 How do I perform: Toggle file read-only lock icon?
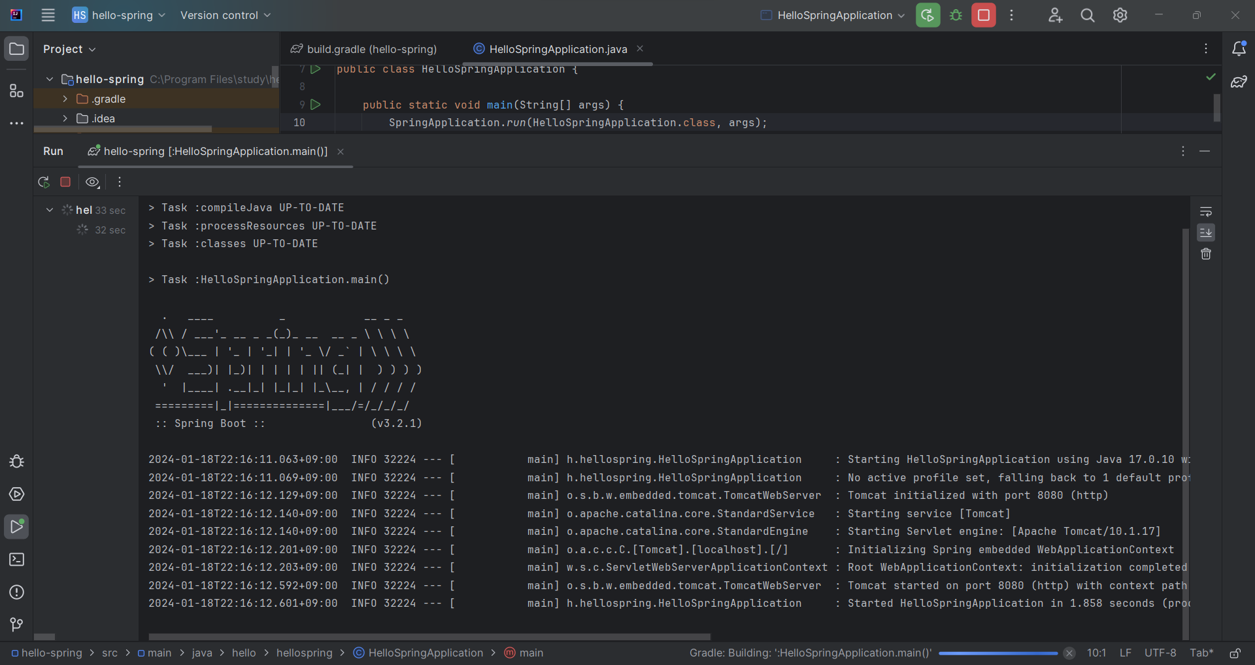[x=1235, y=653]
